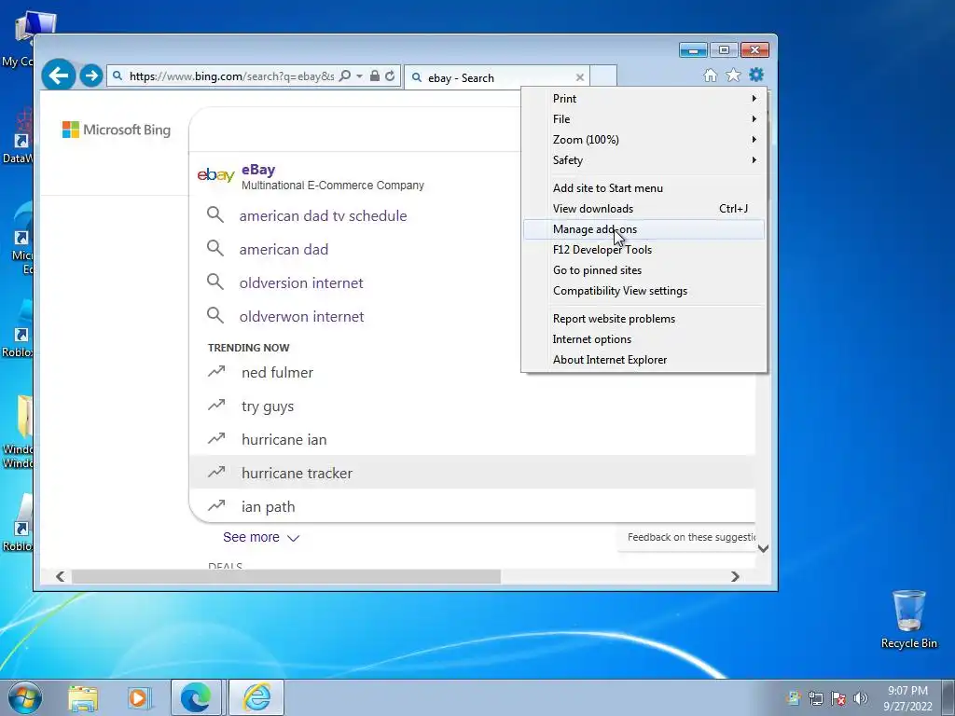955x716 pixels.
Task: Expand the File submenu
Action: click(x=644, y=119)
